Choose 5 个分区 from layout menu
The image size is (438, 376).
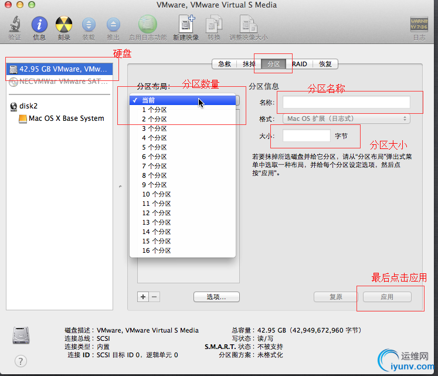(183, 147)
